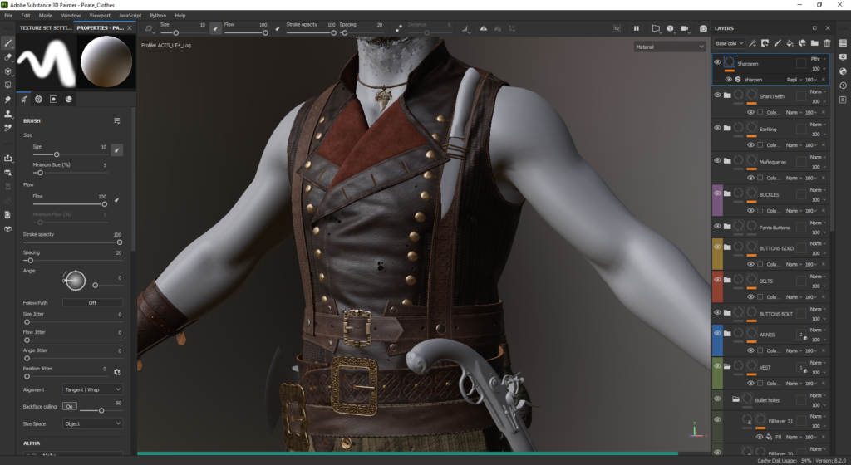Toggle visibility of BUCKLES layer

tap(717, 193)
